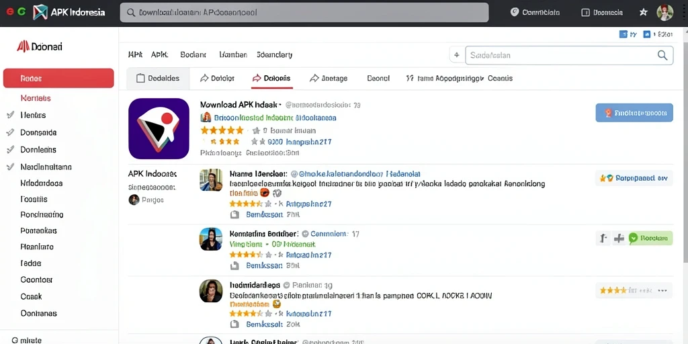Click the three-dots icon on the hedmidanlegs review
The width and height of the screenshot is (688, 344).
click(662, 290)
